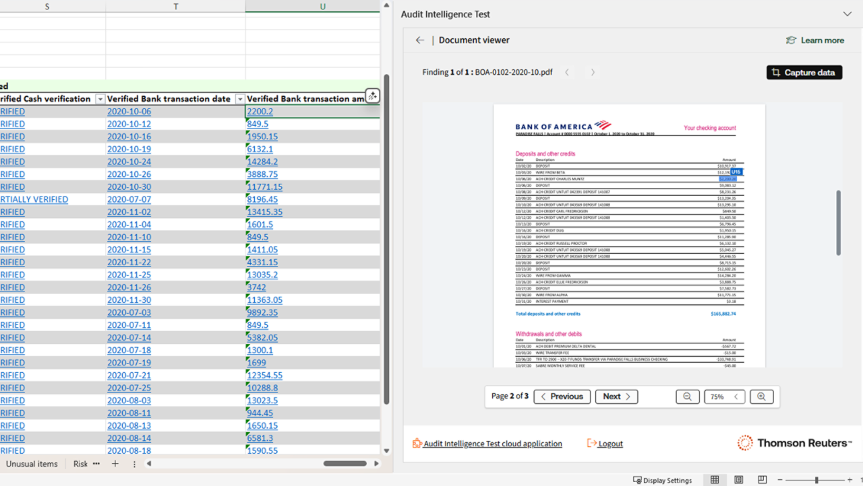Open Audit Intelligence Test cloud application link
Viewport: 863px width, 486px height.
point(492,444)
